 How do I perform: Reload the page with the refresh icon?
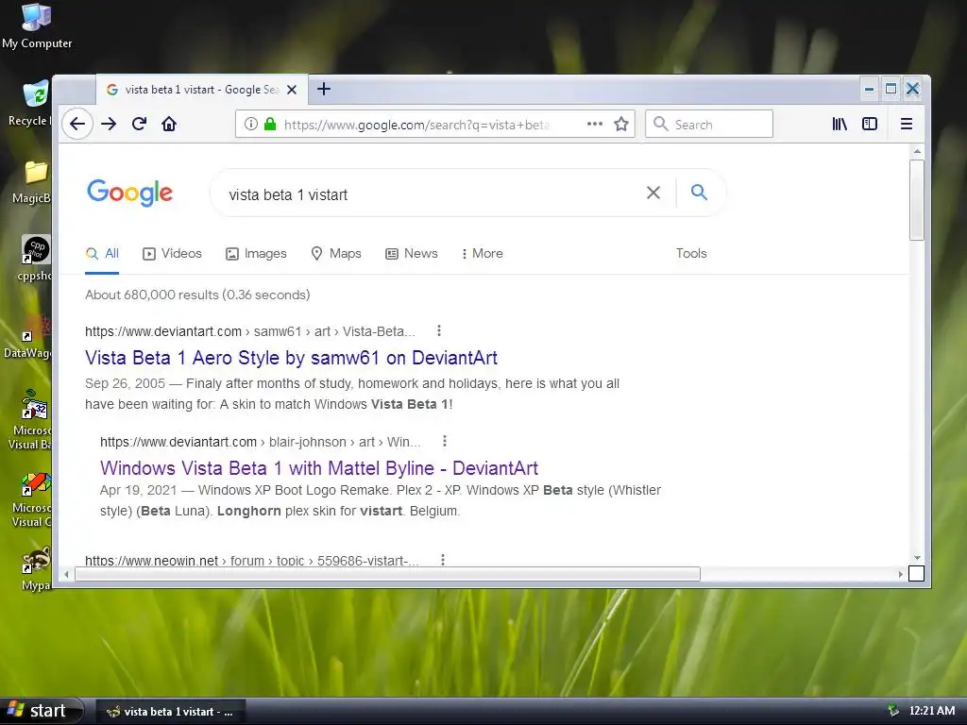[139, 124]
